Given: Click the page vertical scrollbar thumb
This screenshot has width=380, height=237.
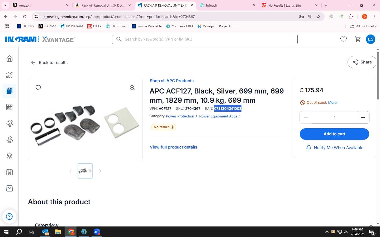Looking at the screenshot, I should [378, 76].
